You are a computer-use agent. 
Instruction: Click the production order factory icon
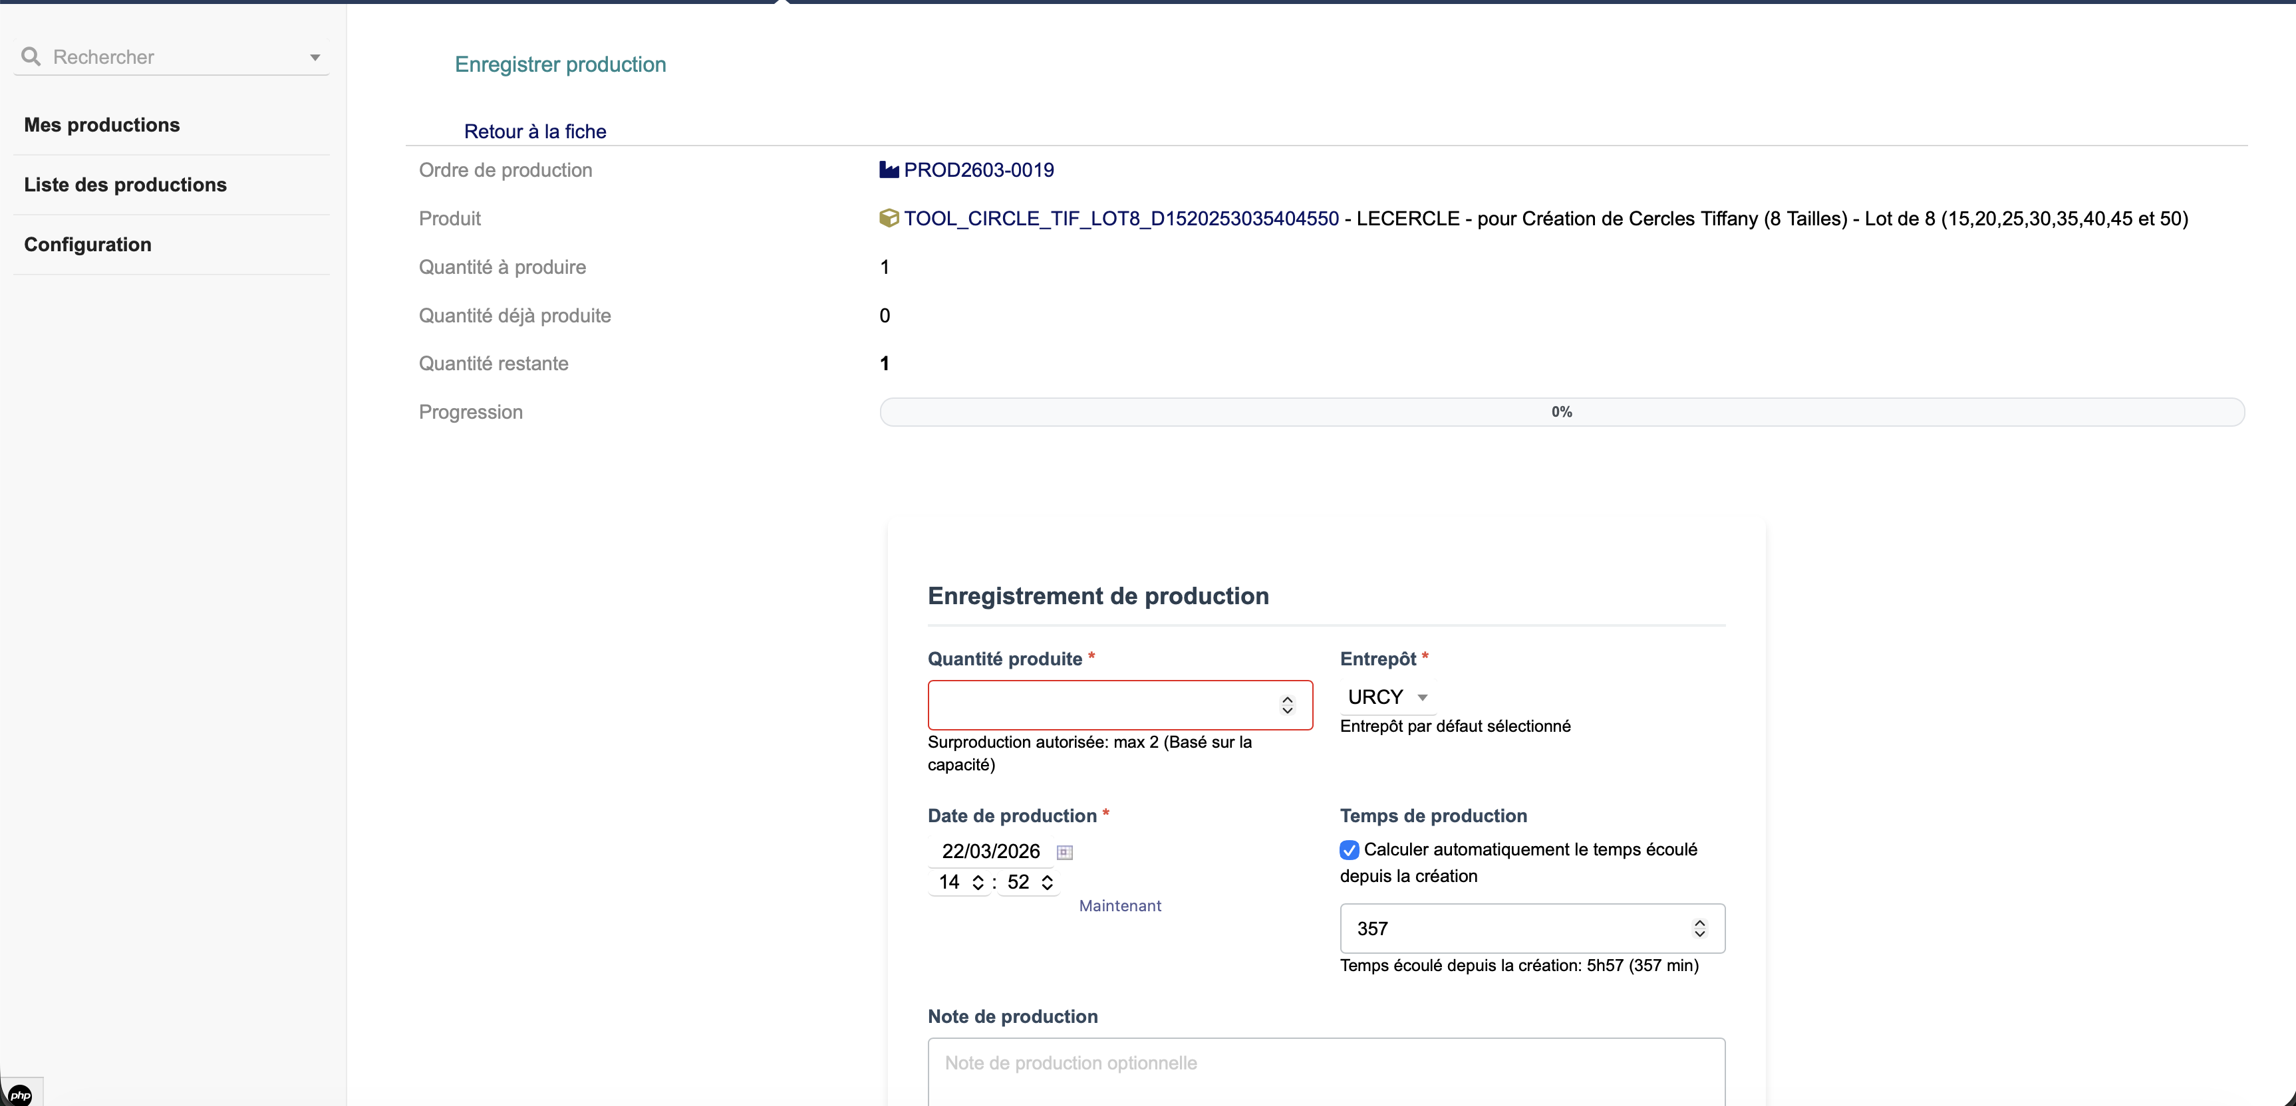pyautogui.click(x=889, y=170)
